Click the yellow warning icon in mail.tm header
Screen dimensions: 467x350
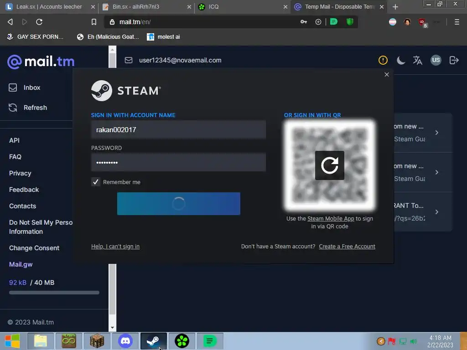tap(383, 60)
